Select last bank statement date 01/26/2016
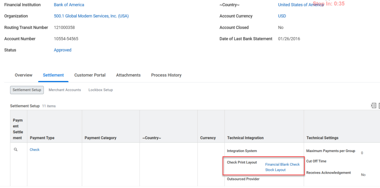 point(289,39)
